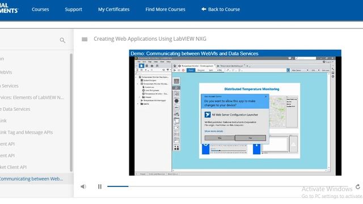Mute audio with the speaker icon
This screenshot has width=363, height=204.
[83, 186]
